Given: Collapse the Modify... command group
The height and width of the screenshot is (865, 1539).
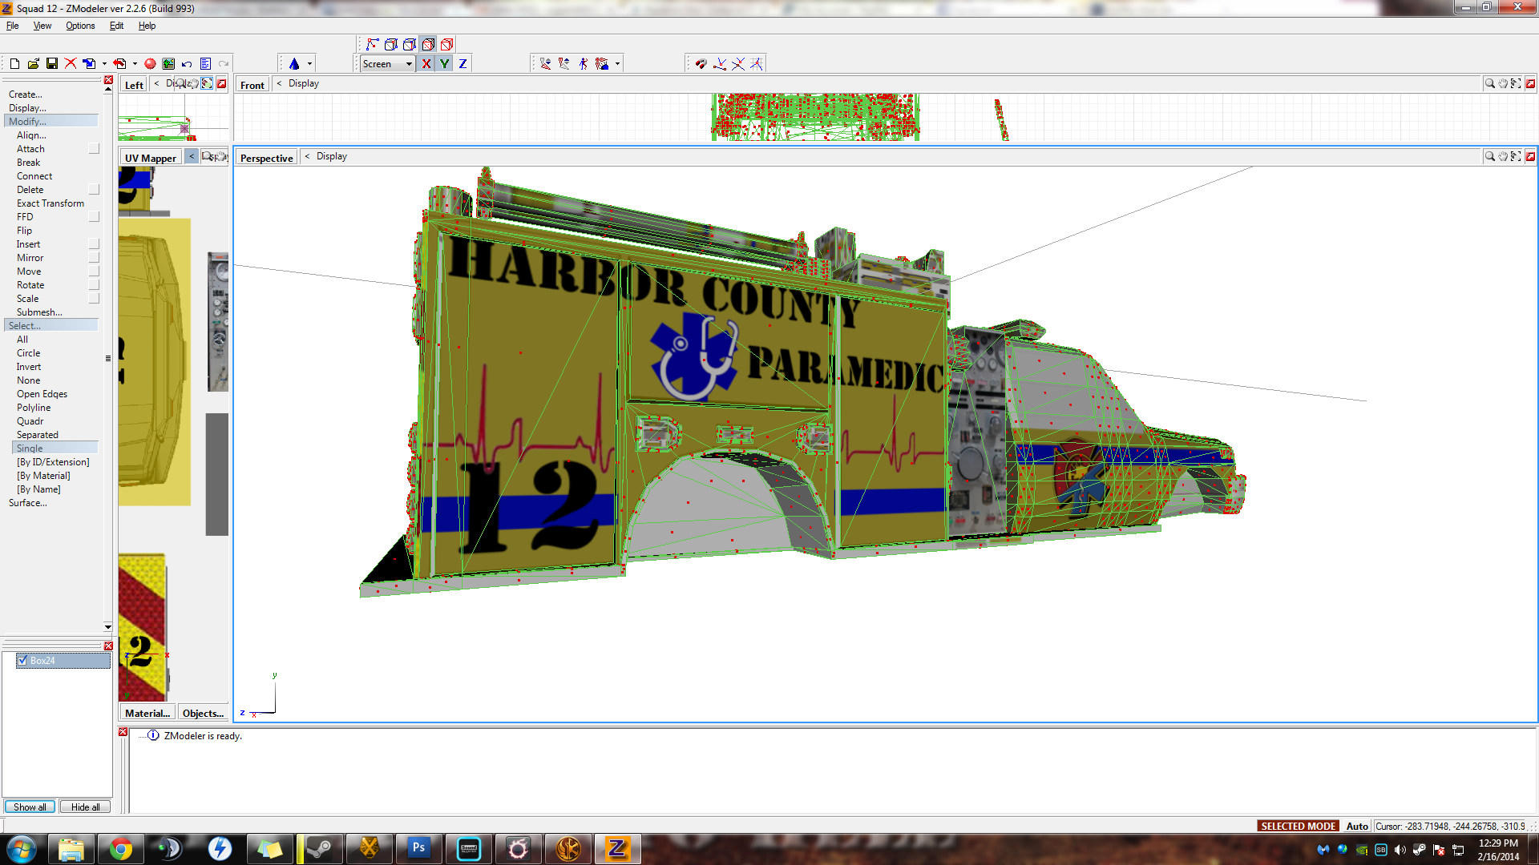Looking at the screenshot, I should [51, 122].
